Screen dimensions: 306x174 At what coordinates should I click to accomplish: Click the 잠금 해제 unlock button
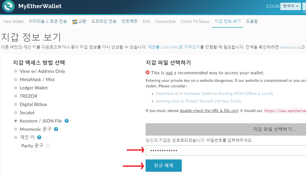164,165
